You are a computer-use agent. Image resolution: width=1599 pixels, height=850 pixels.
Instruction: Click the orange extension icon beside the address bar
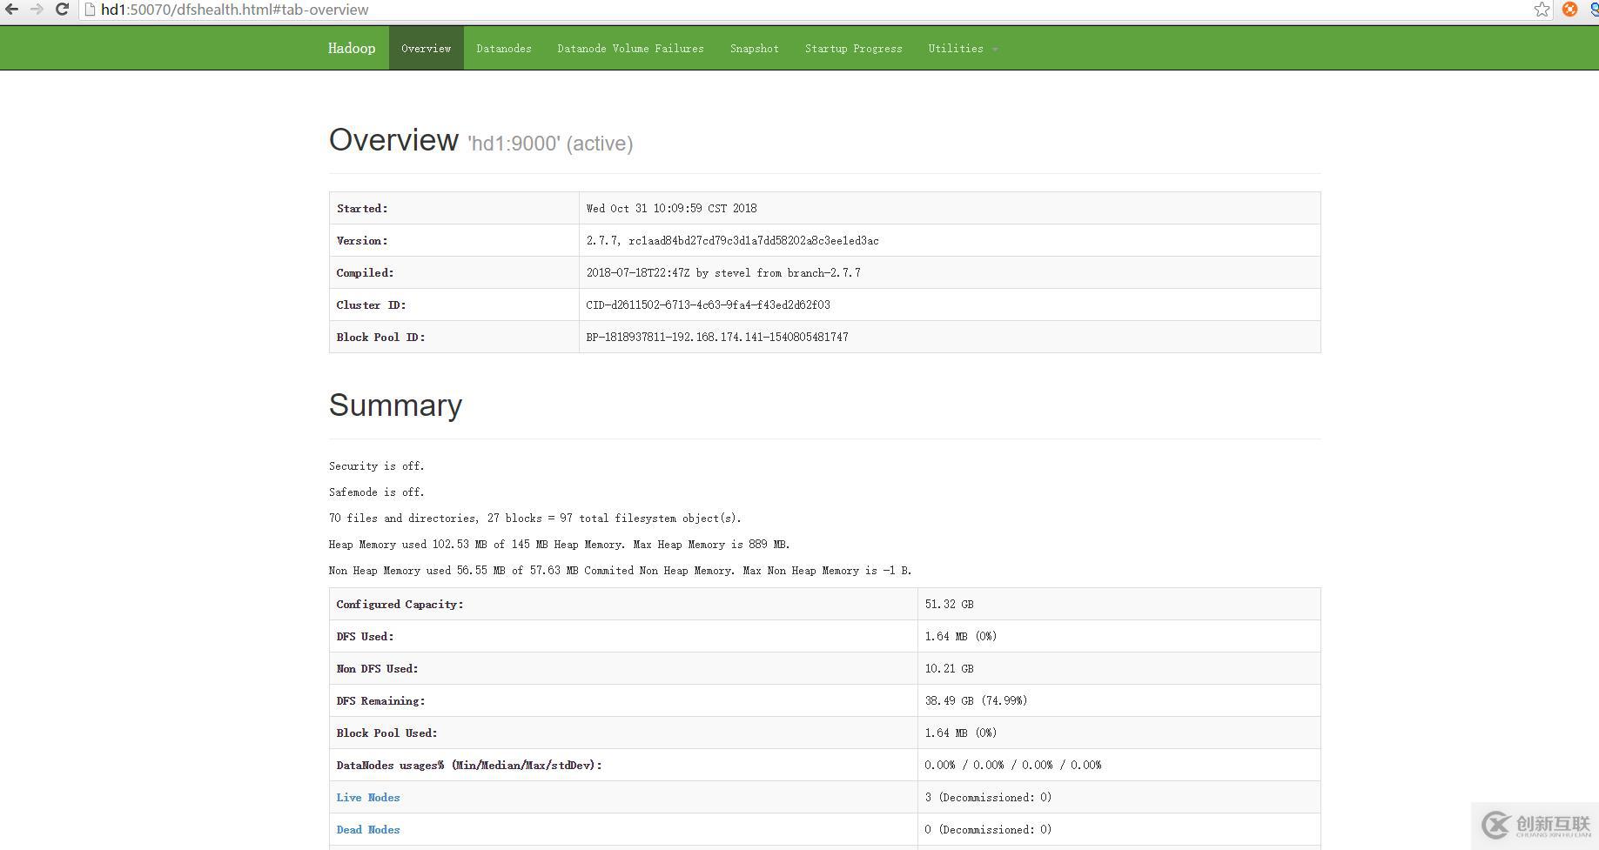[1569, 10]
